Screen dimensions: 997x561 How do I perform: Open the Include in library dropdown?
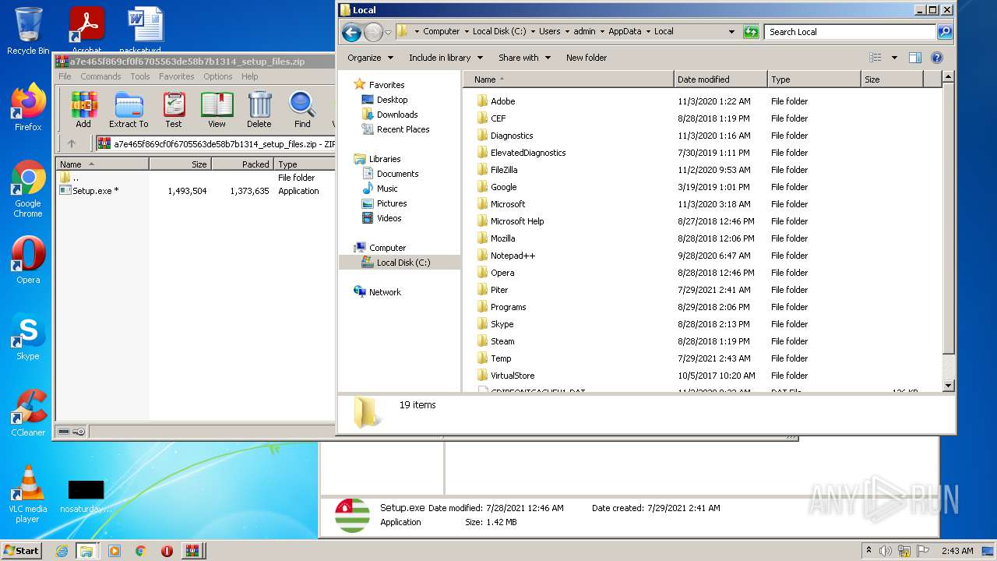point(446,58)
